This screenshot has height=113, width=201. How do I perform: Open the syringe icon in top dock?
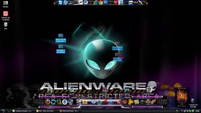[141, 3]
